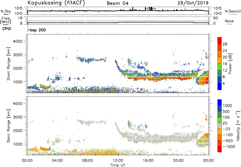Click the N.Search legend label
Image resolution: width=241 pixels, height=167 pixels.
tap(233, 11)
